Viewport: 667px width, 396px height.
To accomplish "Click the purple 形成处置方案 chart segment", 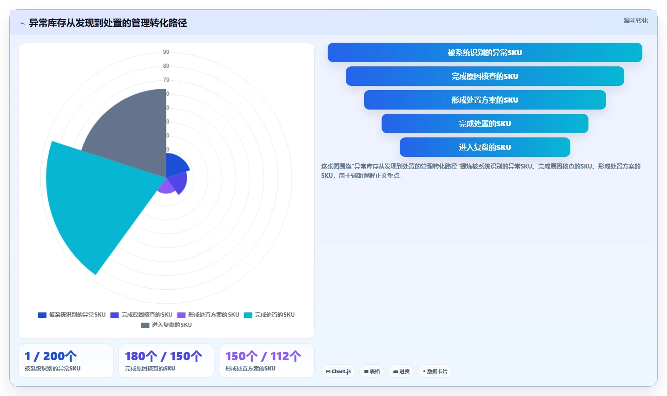I will [165, 187].
